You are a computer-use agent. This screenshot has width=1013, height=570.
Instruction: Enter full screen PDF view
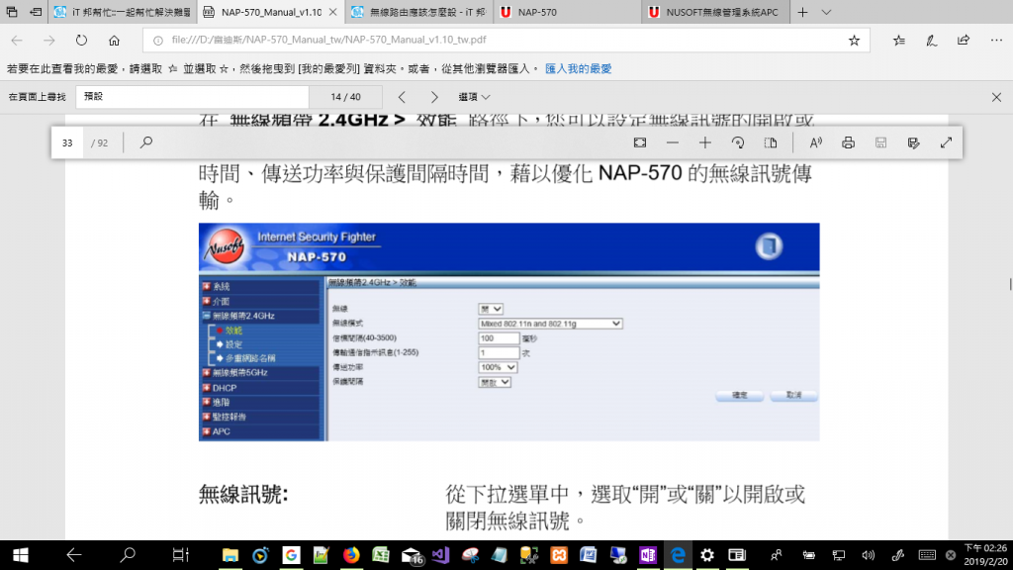coord(946,142)
